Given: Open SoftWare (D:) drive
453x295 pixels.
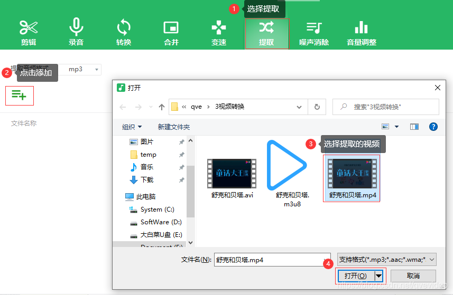Looking at the screenshot, I should tap(161, 222).
